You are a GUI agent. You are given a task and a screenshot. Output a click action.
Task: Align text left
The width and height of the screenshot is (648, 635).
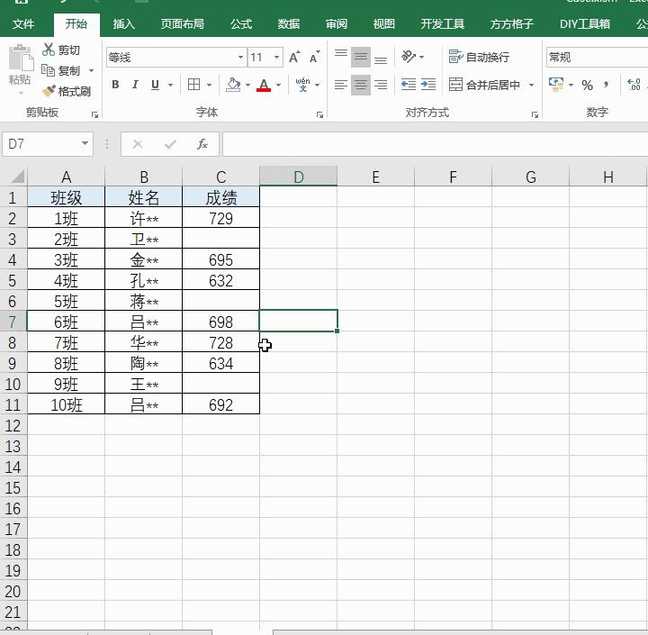pyautogui.click(x=341, y=85)
